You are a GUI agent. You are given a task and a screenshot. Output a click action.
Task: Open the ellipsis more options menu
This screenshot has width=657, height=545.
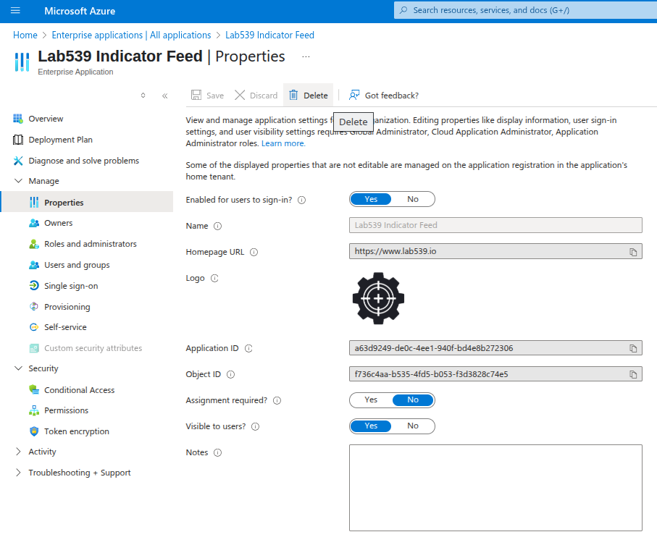point(306,56)
